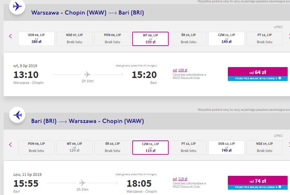
Task: Show earlier outbound dates with left chevron
Action: 11,36
